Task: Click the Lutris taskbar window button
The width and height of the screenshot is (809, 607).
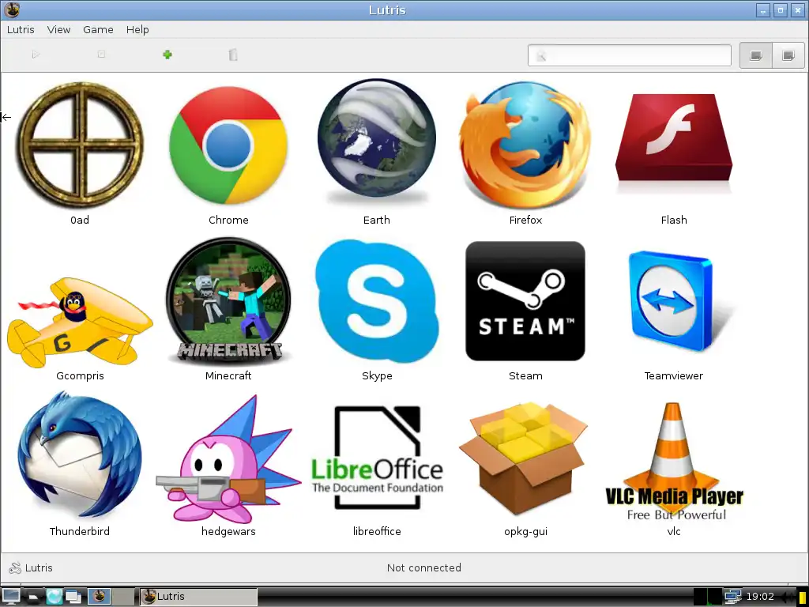Action: coord(198,596)
